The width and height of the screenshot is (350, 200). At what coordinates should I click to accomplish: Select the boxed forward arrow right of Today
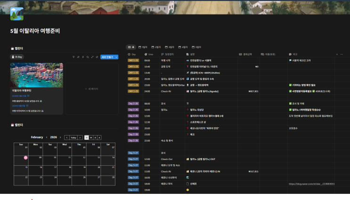(x=80, y=137)
